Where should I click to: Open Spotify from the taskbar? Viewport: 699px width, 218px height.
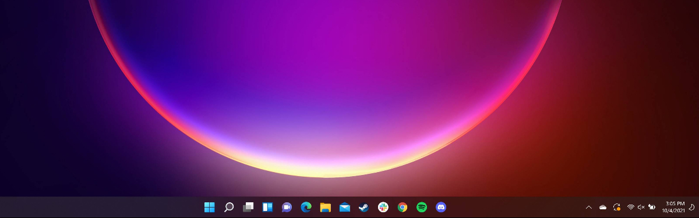(422, 207)
